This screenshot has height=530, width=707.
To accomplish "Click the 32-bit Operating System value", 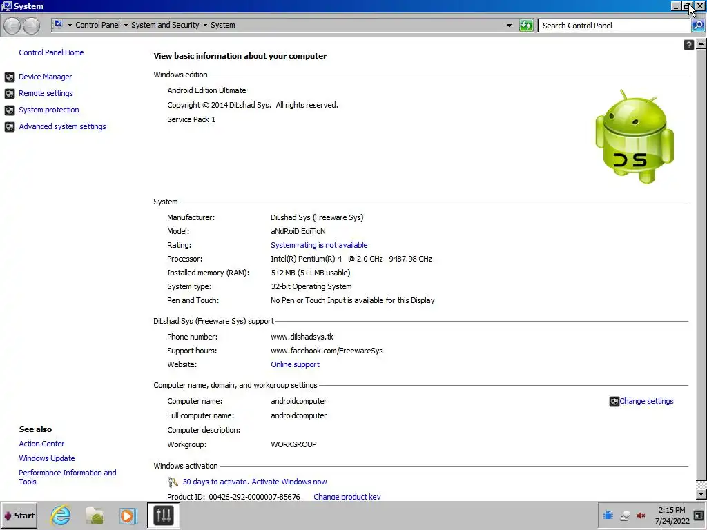I will coord(311,286).
